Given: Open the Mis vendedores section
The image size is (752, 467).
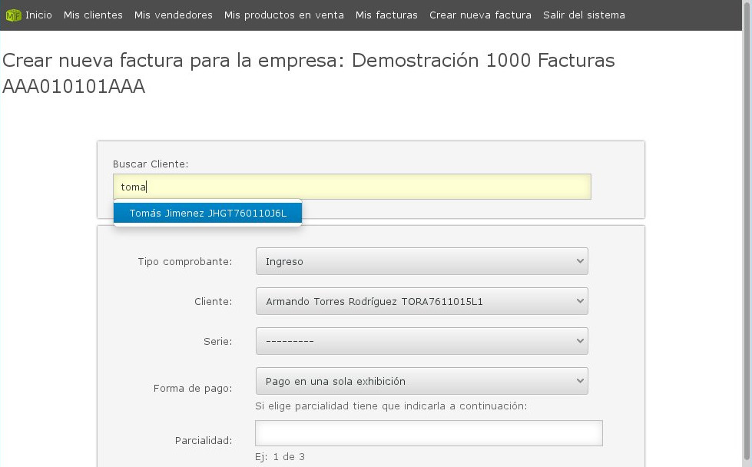Looking at the screenshot, I should [x=173, y=15].
